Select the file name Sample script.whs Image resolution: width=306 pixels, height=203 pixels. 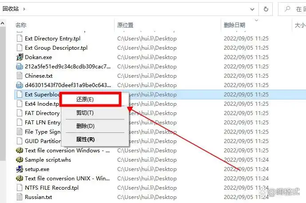point(48,160)
